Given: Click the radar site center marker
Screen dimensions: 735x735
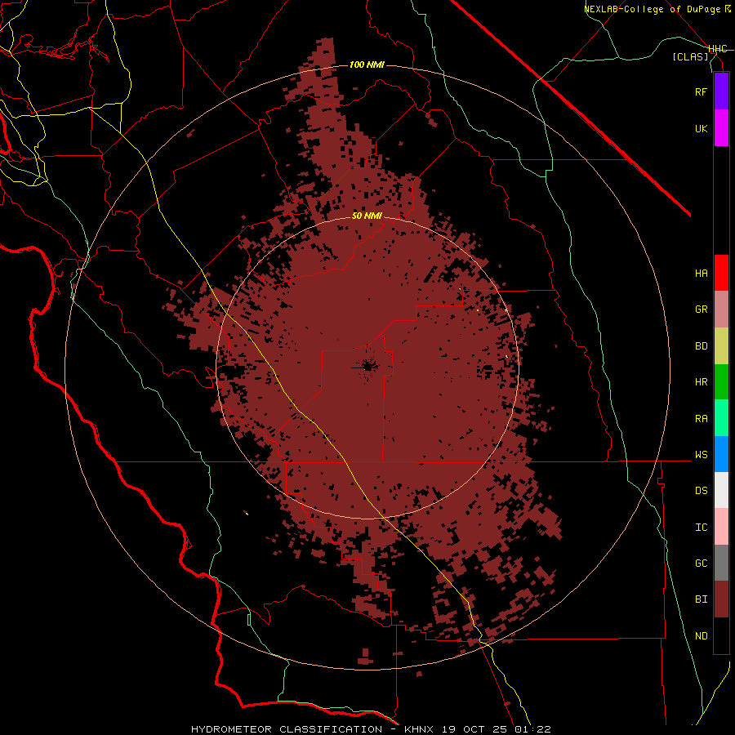Looking at the screenshot, I should (x=367, y=367).
